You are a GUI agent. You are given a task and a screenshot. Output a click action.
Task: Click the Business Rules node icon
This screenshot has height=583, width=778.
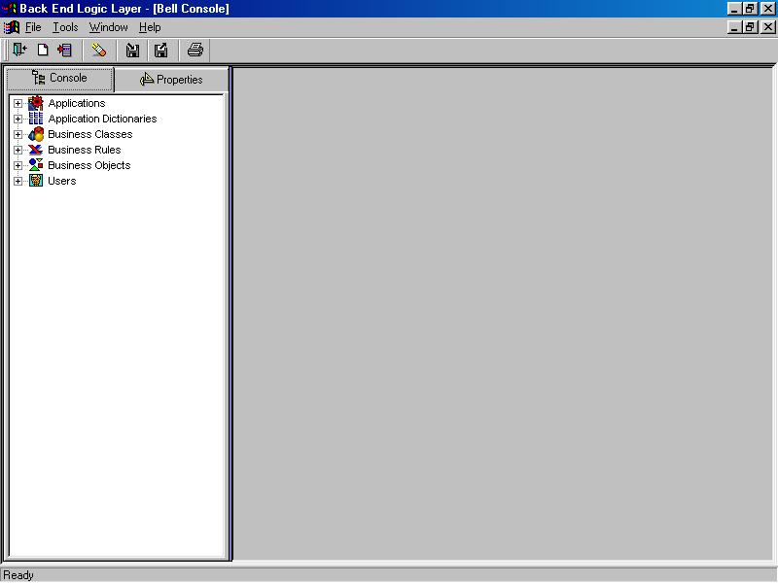36,150
